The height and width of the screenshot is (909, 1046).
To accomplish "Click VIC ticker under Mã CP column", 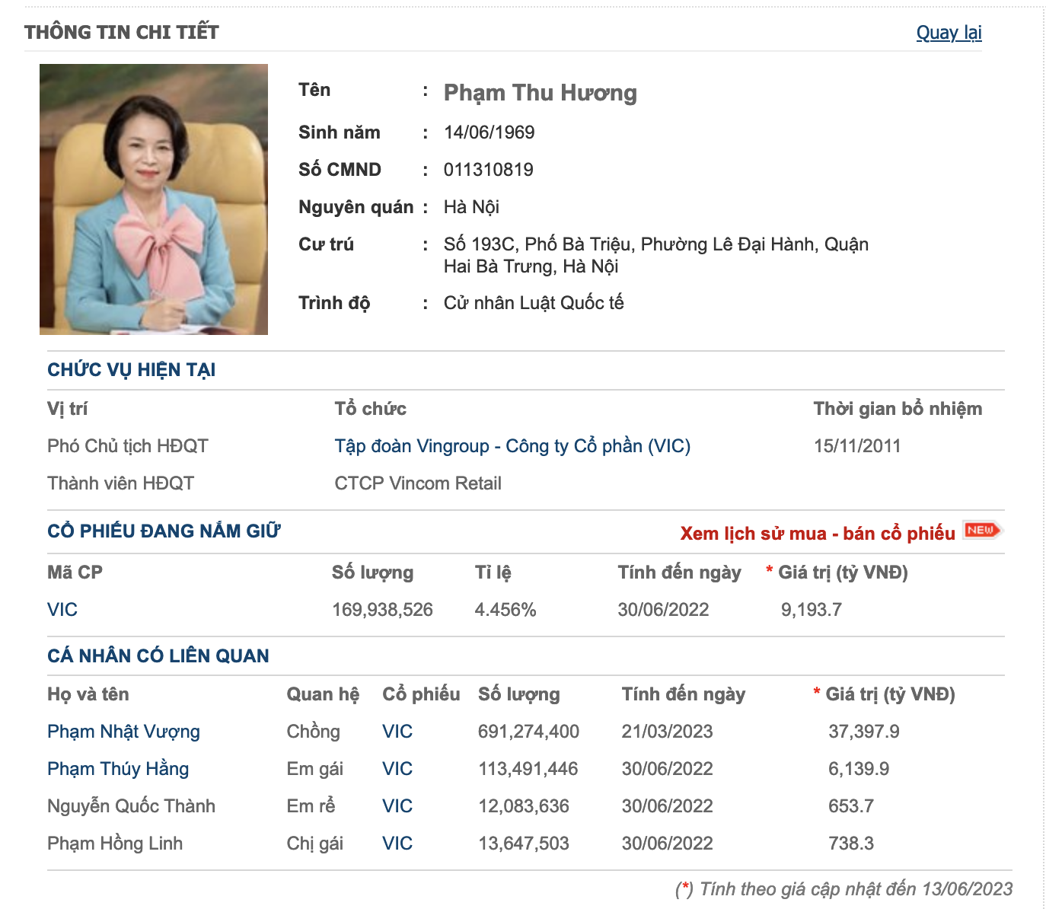I will [x=62, y=610].
